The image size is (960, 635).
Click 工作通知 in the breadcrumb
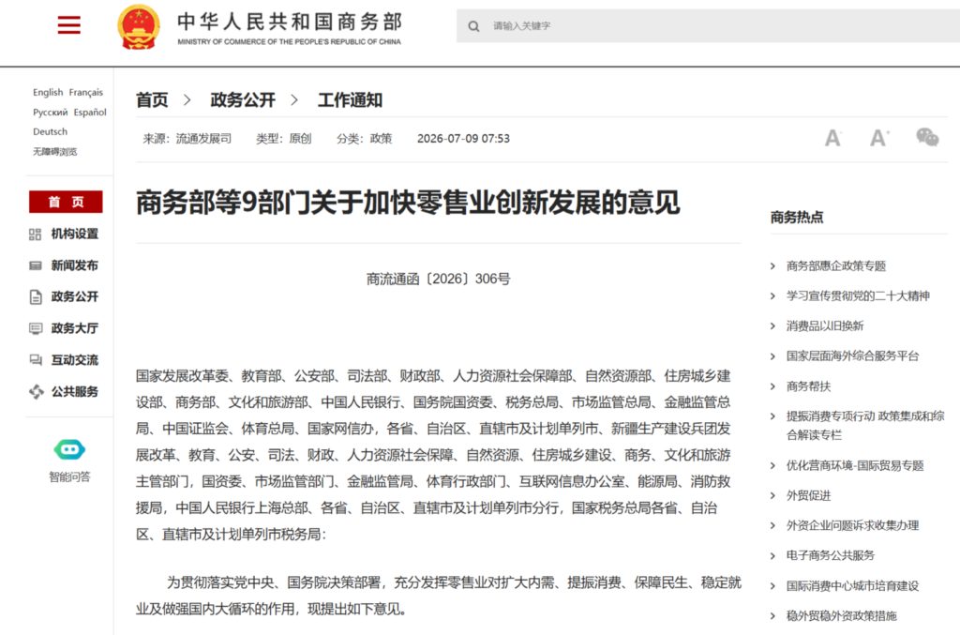point(350,99)
